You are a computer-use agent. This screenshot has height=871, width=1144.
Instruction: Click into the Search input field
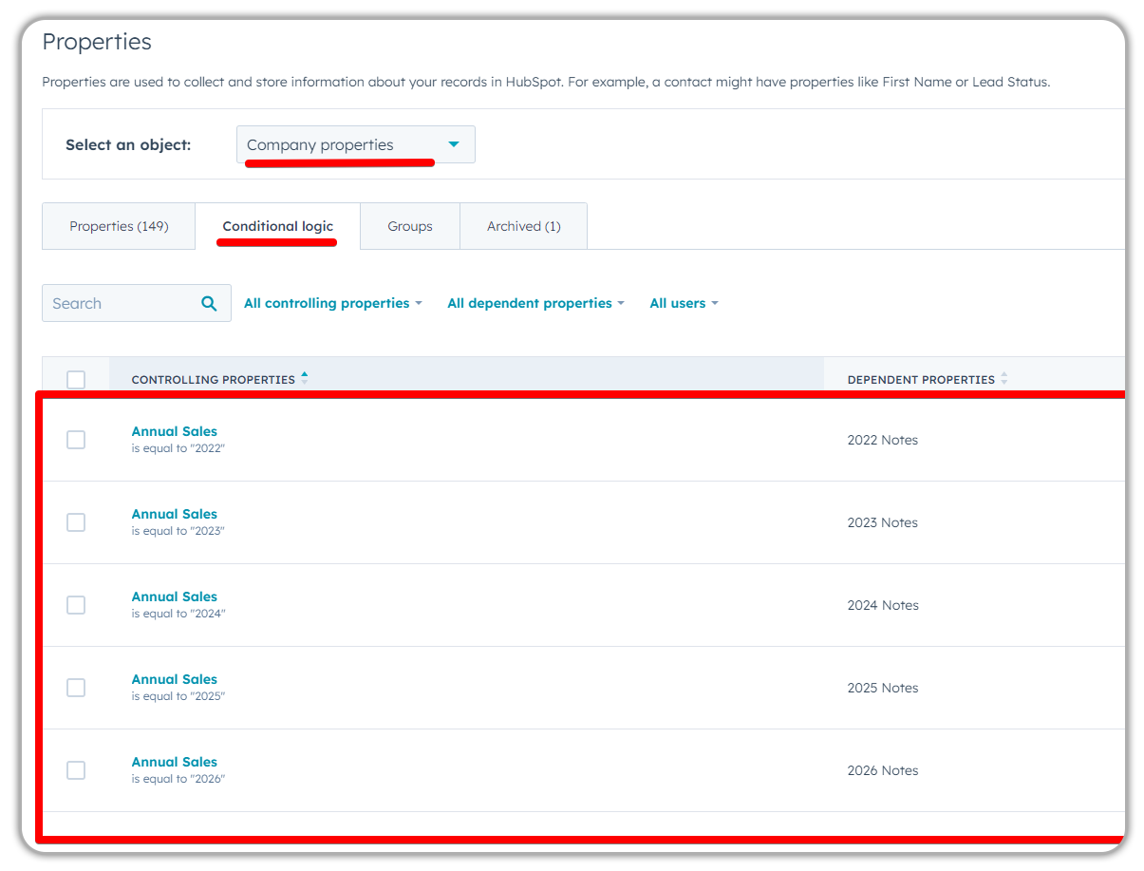[x=119, y=304]
